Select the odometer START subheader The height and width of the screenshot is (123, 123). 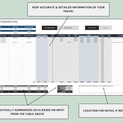click(39, 36)
